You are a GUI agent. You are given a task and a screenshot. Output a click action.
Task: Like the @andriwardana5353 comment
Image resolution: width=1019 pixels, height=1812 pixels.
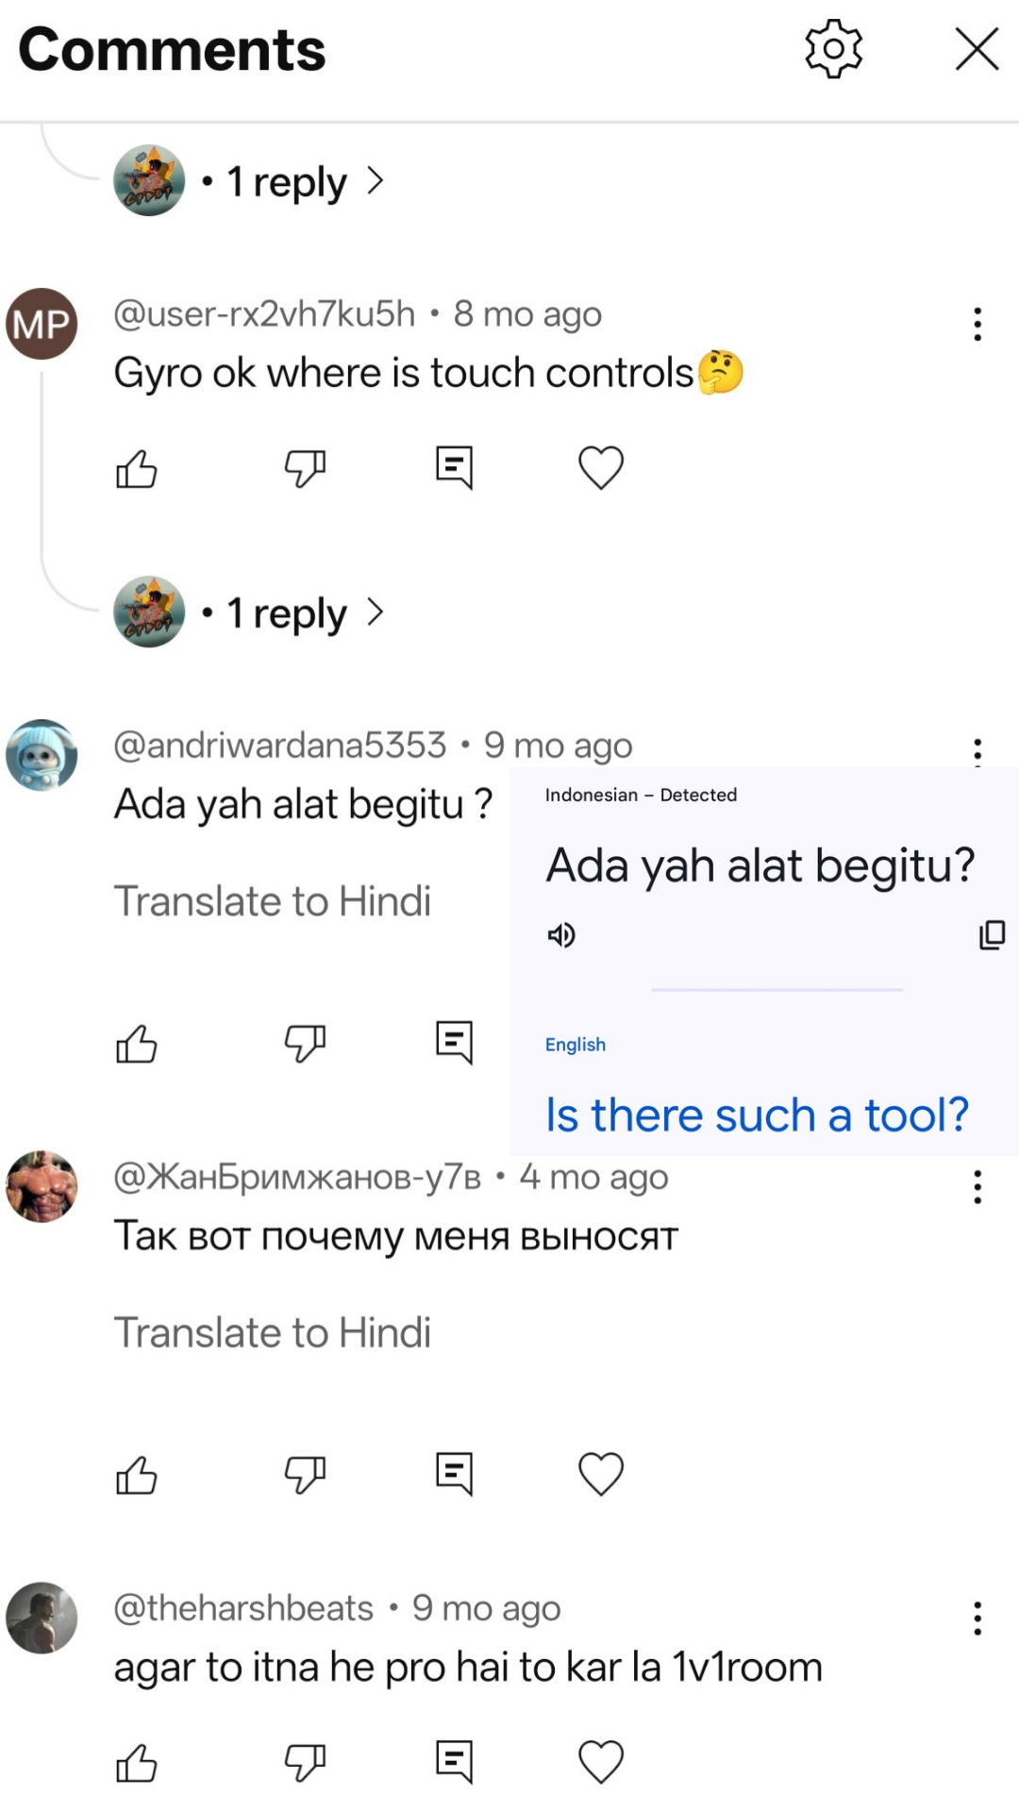137,1044
